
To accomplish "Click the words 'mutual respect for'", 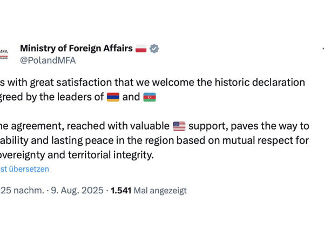I will click(266, 141).
